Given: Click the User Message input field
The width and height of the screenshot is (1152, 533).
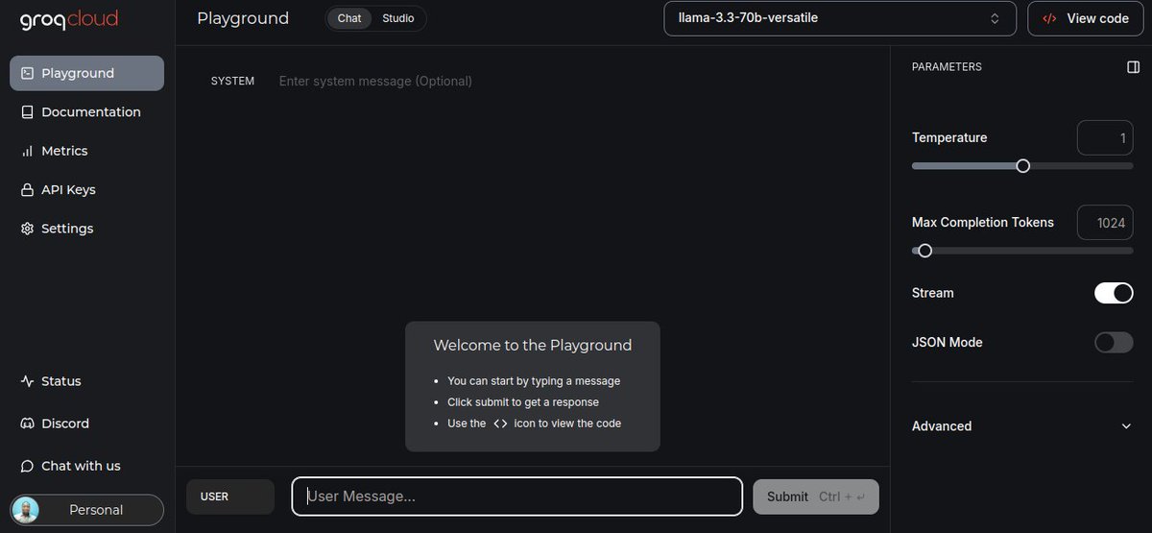Looking at the screenshot, I should click(516, 497).
